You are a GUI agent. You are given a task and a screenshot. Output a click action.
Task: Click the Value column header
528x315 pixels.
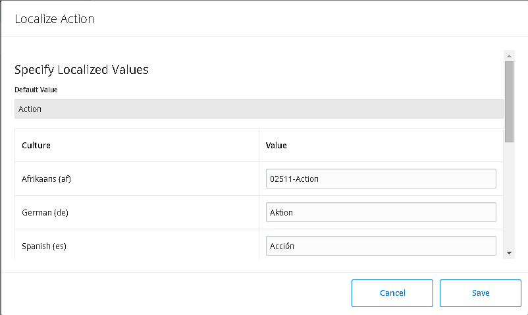(276, 146)
